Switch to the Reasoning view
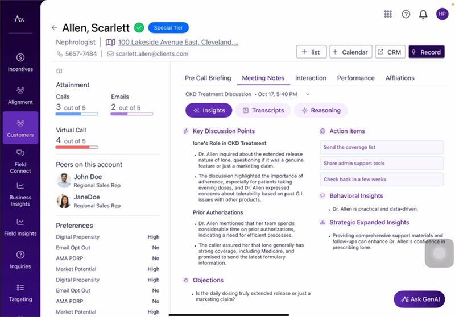 click(321, 110)
